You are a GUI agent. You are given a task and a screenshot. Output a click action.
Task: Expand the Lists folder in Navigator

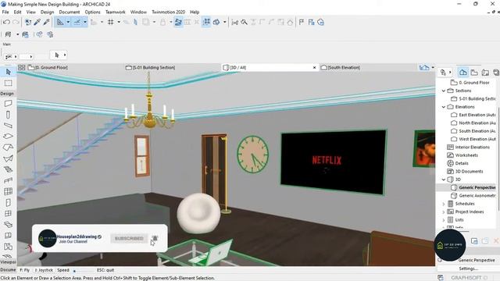coord(444,220)
